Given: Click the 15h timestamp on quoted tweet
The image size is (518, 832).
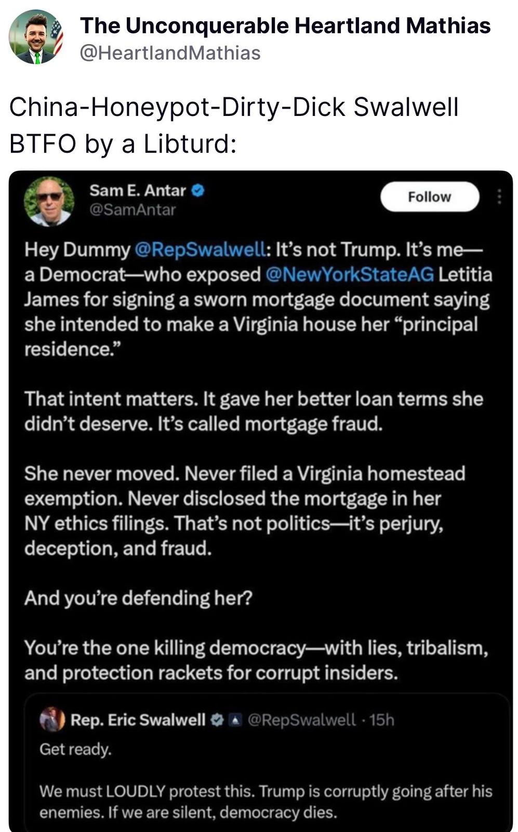Looking at the screenshot, I should 382,720.
